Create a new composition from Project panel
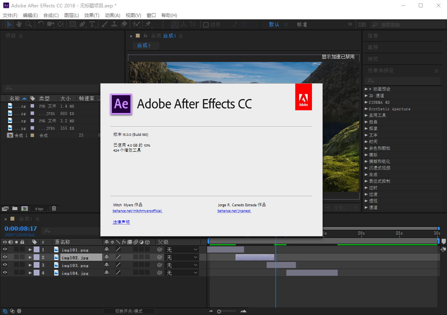The image size is (447, 315). pos(24,209)
